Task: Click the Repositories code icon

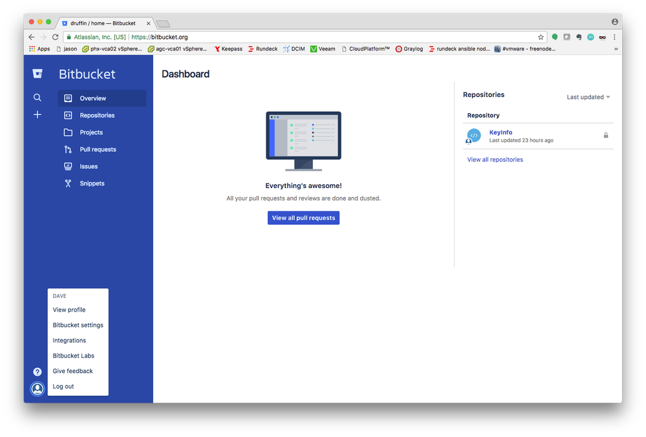Action: 68,115
